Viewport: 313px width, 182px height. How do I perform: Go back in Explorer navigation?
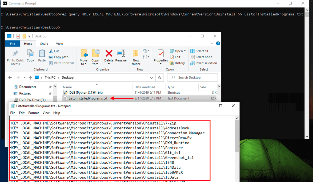[x=10, y=78]
